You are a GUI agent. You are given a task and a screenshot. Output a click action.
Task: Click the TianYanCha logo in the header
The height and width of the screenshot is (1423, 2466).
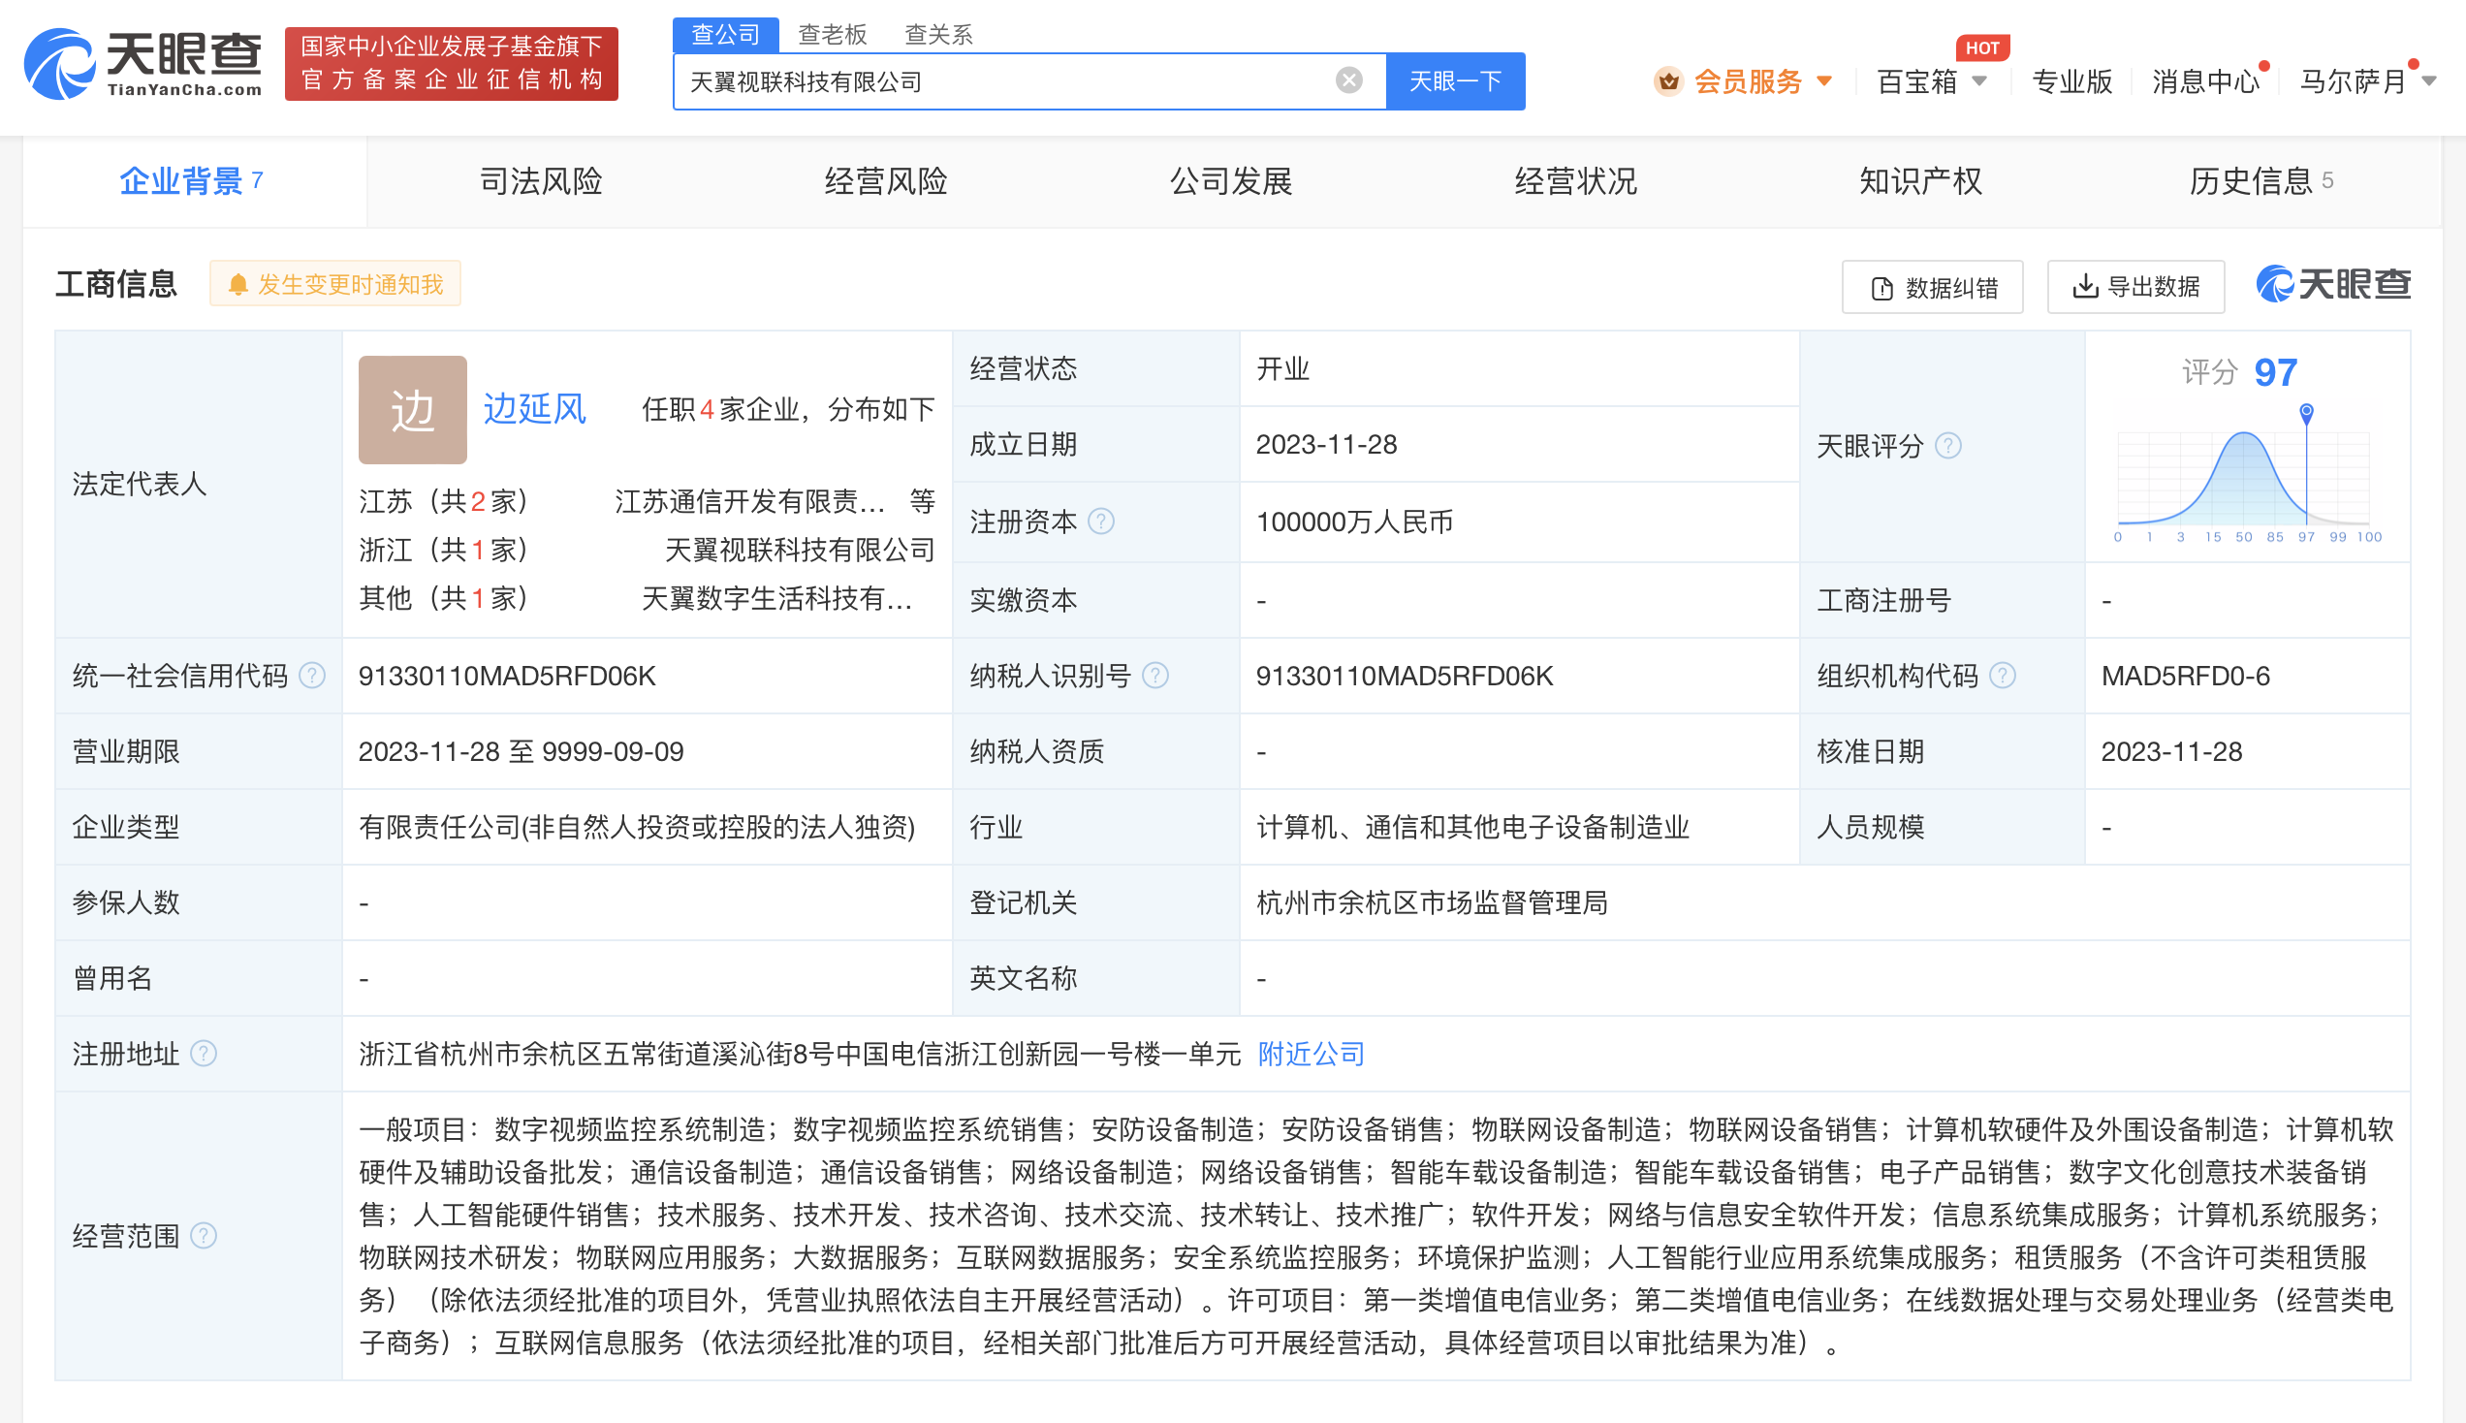143,63
